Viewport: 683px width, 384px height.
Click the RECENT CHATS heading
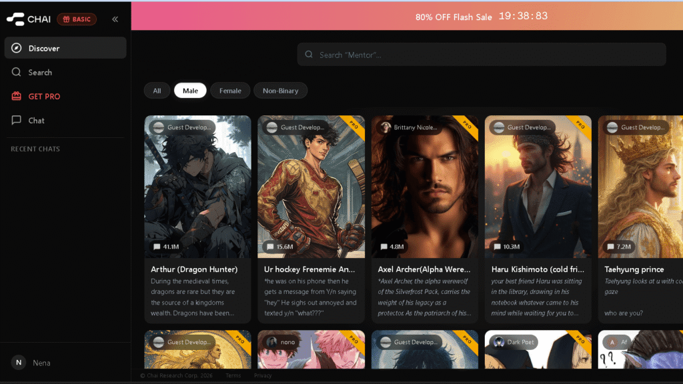(x=35, y=149)
